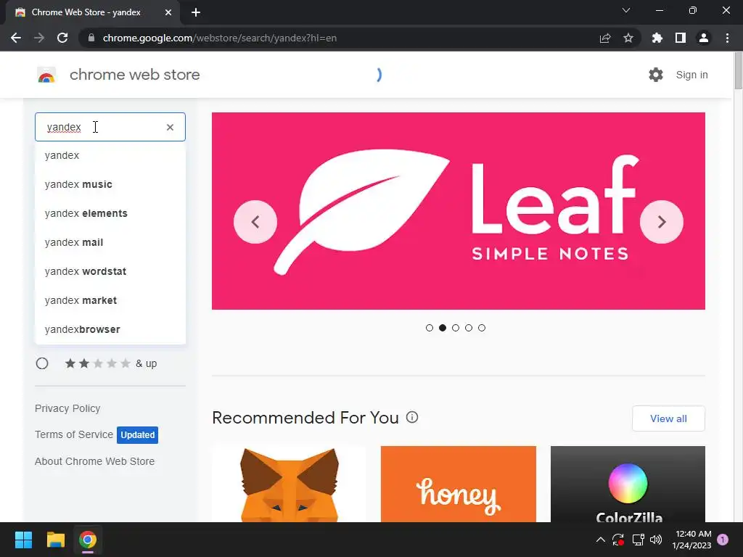Click View all recommended extensions
743x557 pixels.
pyautogui.click(x=668, y=418)
